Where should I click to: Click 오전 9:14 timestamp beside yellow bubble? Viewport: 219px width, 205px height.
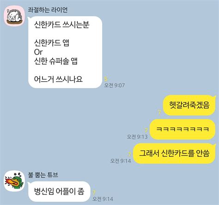[x=121, y=161]
